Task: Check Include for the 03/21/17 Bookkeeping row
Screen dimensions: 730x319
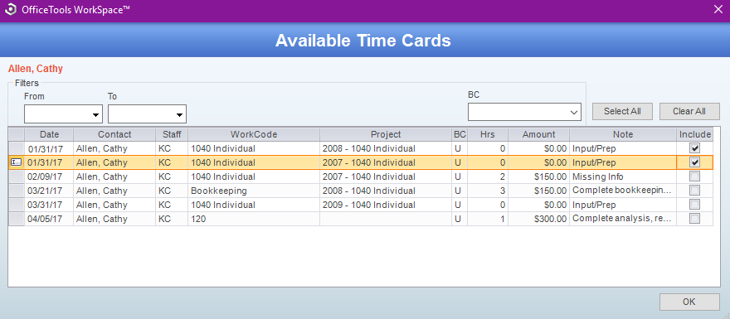Action: [694, 191]
